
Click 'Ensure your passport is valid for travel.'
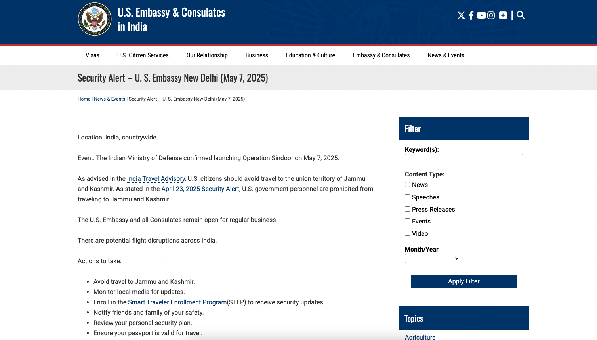tap(148, 333)
